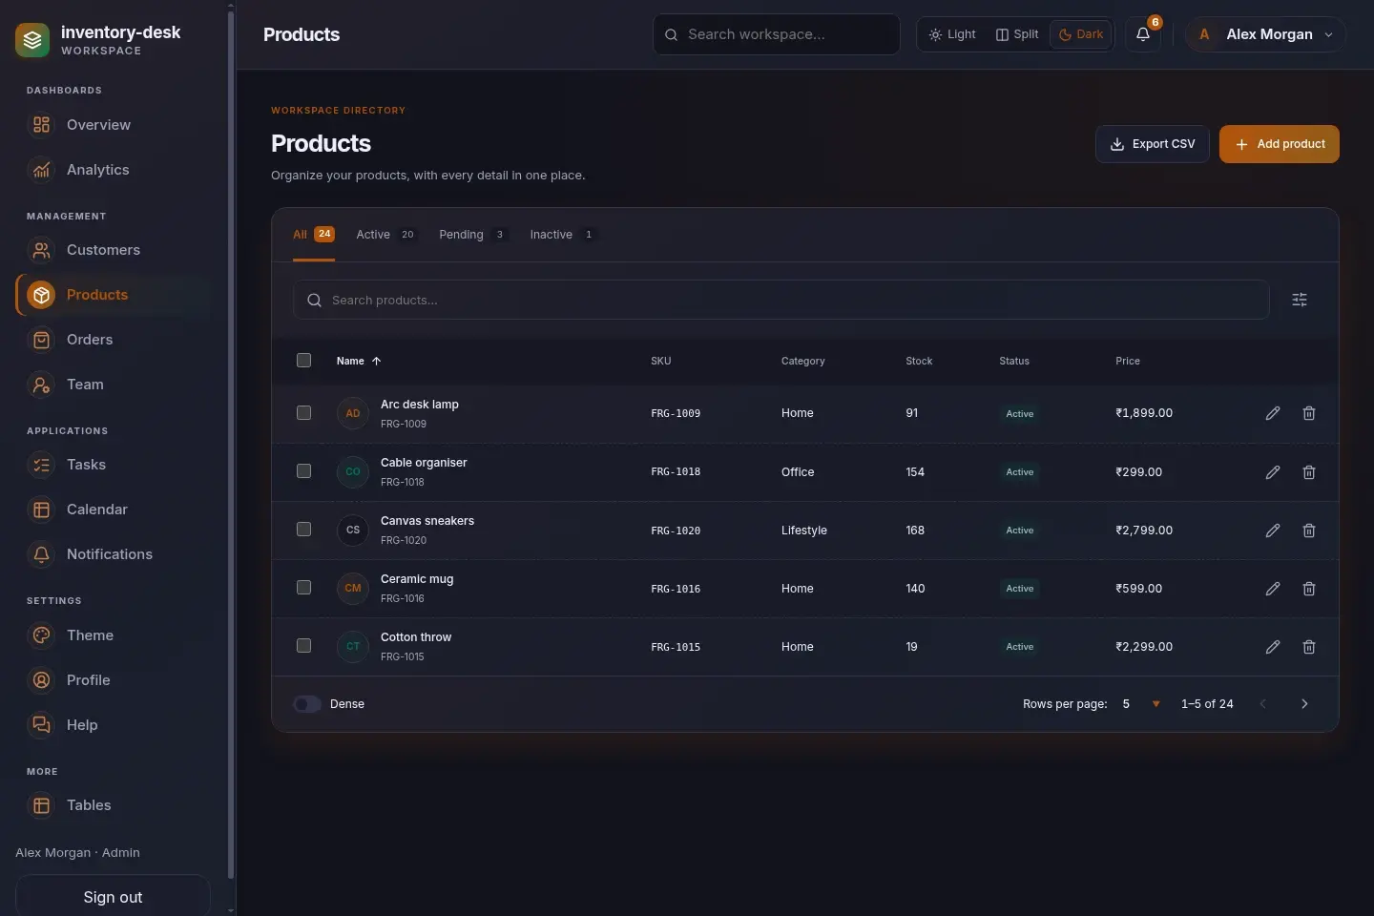
Task: Delete the Cable organiser product
Action: point(1309,472)
